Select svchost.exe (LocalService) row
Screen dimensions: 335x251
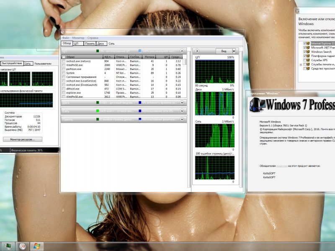pos(122,81)
